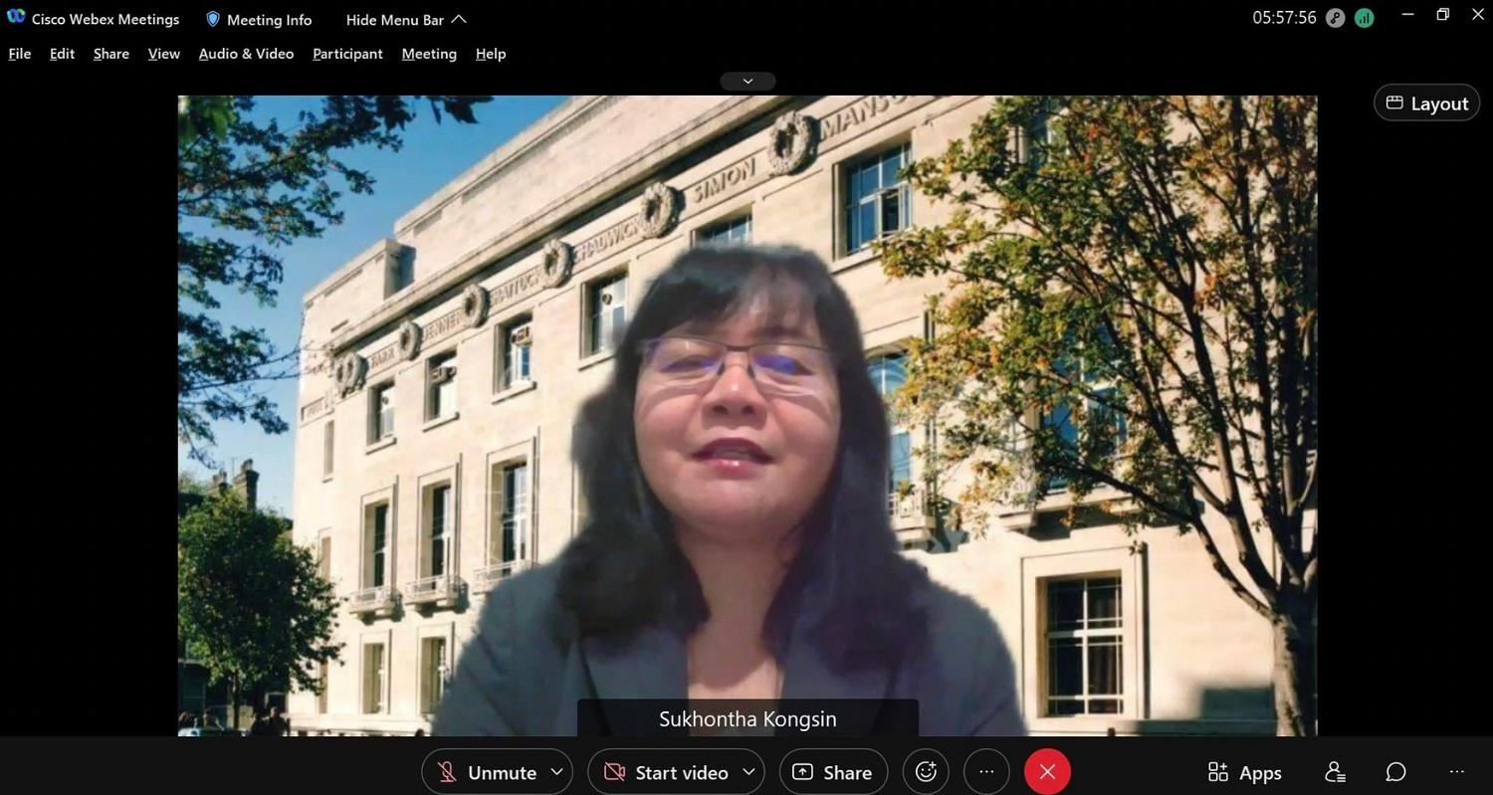End the meeting with red X button
The height and width of the screenshot is (795, 1493).
pyautogui.click(x=1047, y=772)
